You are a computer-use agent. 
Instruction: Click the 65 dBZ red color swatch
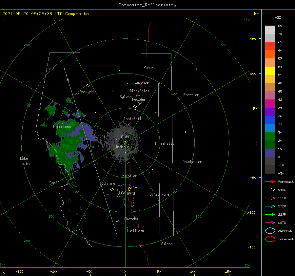pos(270,46)
